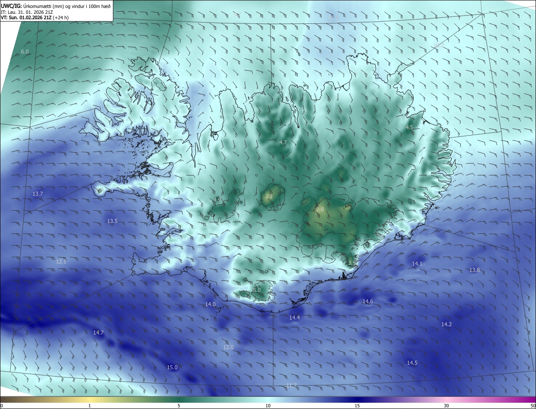This screenshot has height=409, width=536.
Task: Click the '10' tick label on the color scale
Action: point(268,406)
